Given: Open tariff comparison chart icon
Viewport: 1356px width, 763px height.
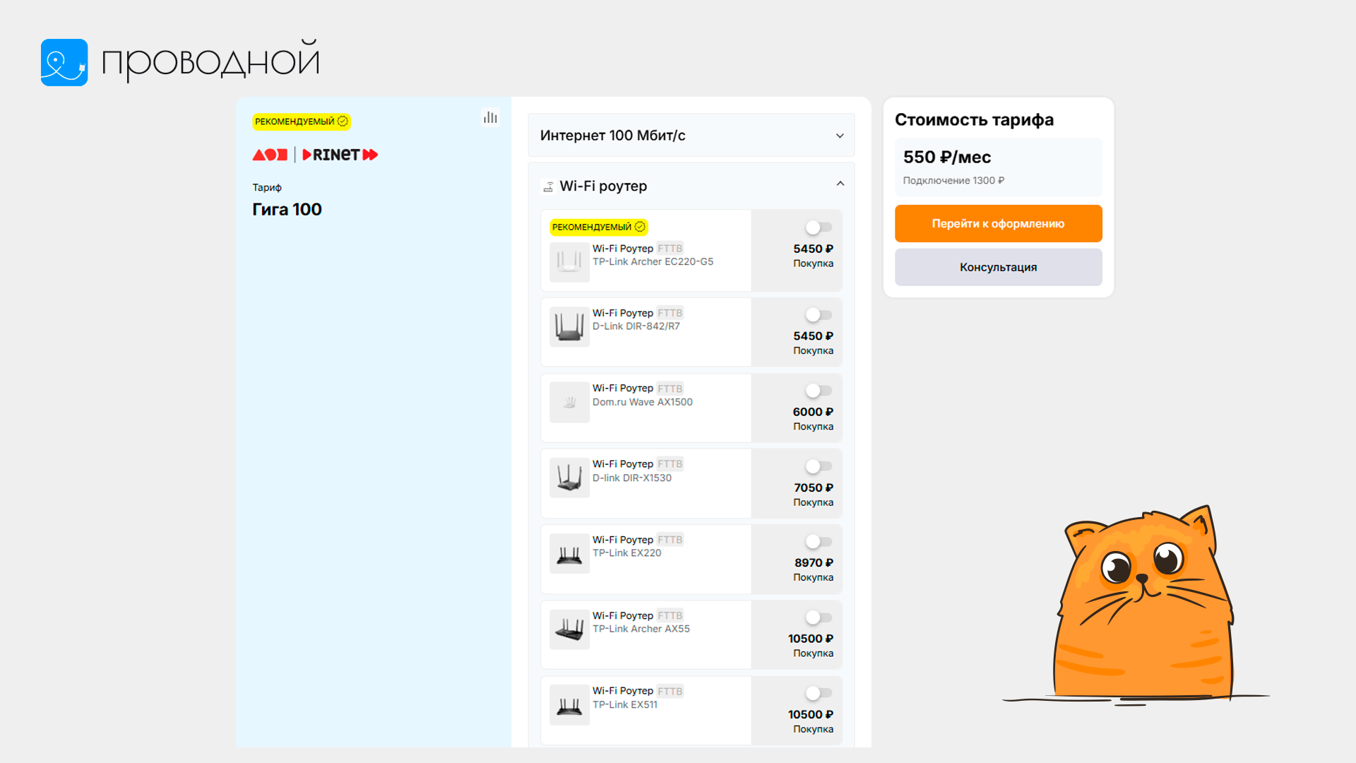Looking at the screenshot, I should click(x=490, y=117).
